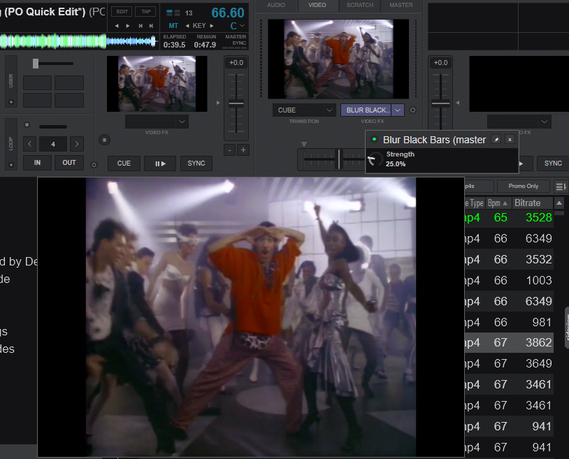
Task: Click the video crossfader handle
Action: pos(339,159)
